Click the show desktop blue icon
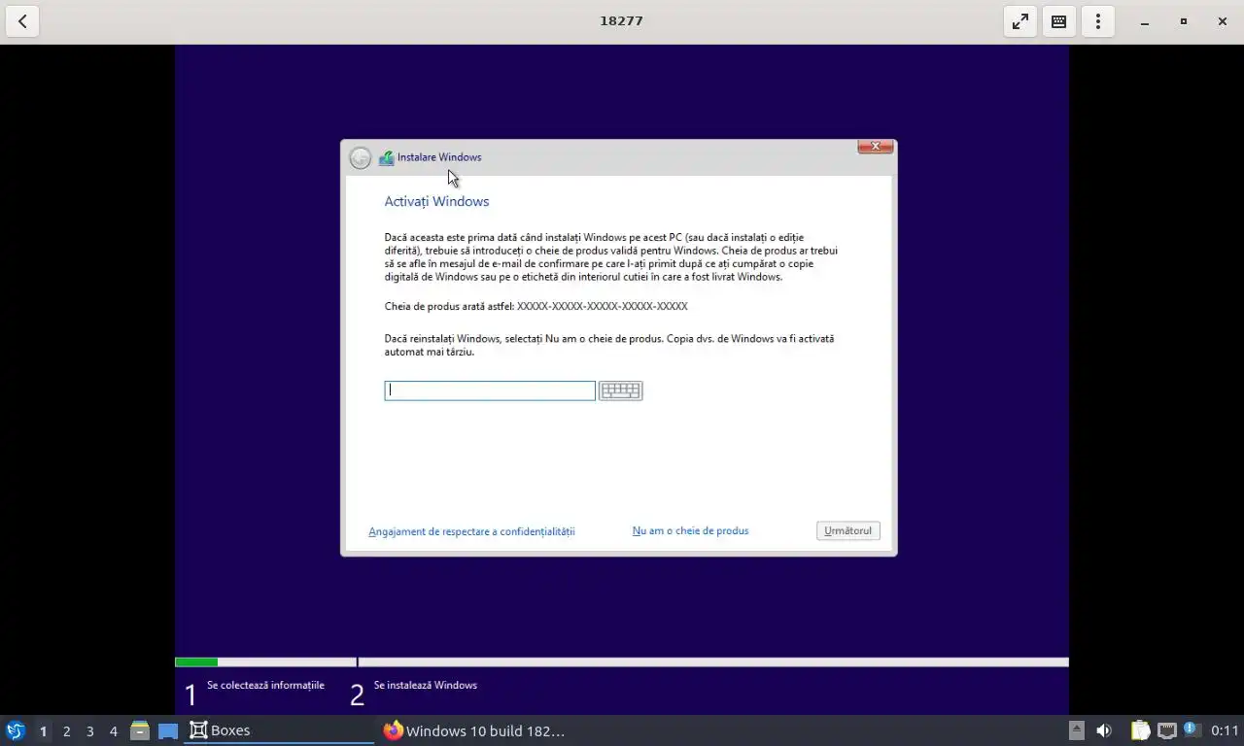 pyautogui.click(x=168, y=730)
